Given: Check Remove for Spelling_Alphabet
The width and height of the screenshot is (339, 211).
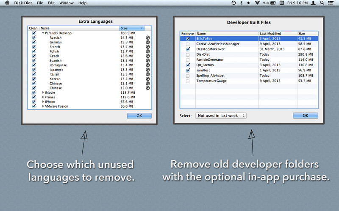Looking at the screenshot, I should point(188,76).
